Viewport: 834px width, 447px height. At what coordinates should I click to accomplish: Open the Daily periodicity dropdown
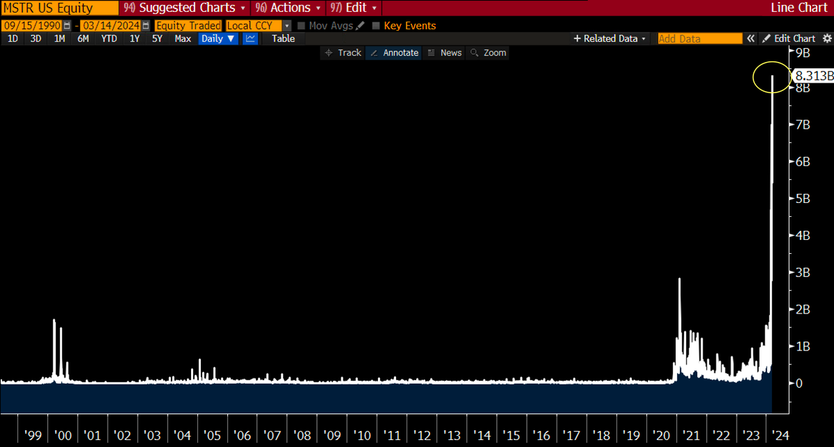(218, 39)
